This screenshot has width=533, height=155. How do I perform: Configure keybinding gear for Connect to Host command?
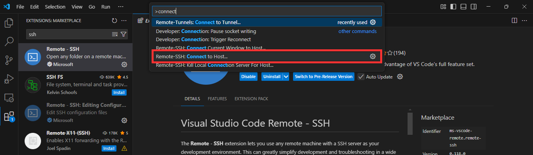tap(373, 56)
